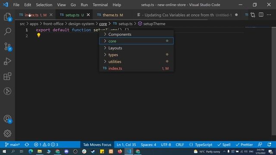Toggle Spell checker in status bar
The width and height of the screenshot is (276, 155).
point(224,145)
